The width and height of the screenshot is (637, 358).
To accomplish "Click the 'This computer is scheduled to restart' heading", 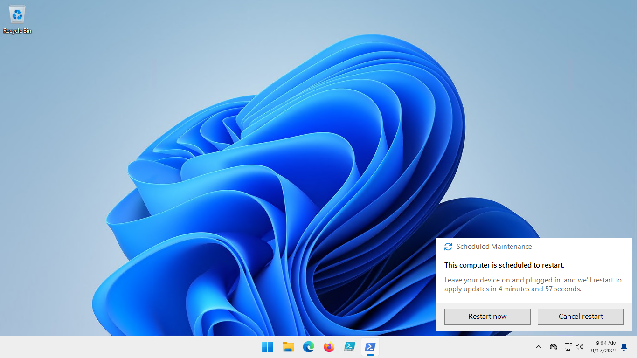I will (504, 265).
